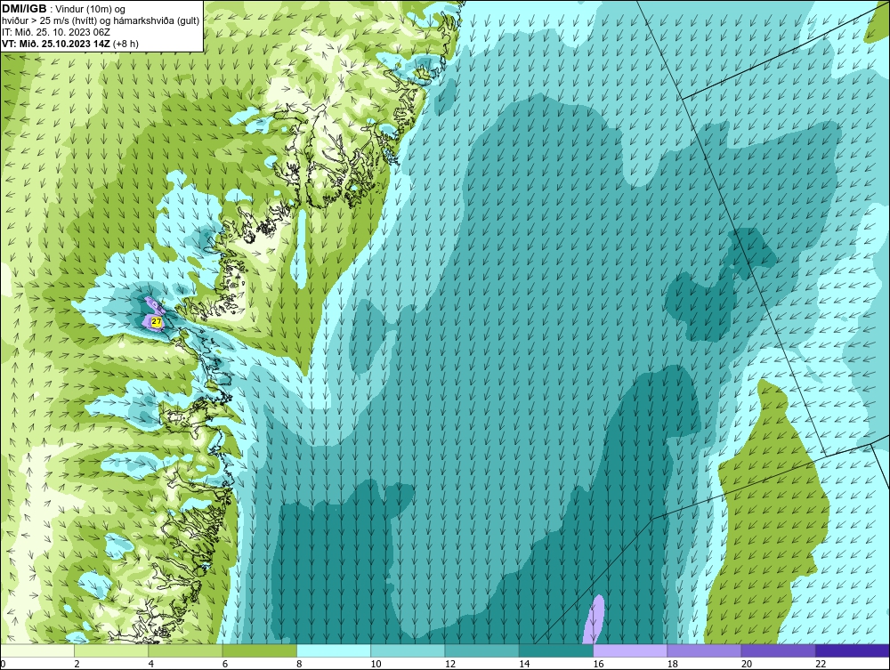The width and height of the screenshot is (890, 670).
Task: Select the light cyan 8–10 m/s swatch
Action: [x=334, y=650]
